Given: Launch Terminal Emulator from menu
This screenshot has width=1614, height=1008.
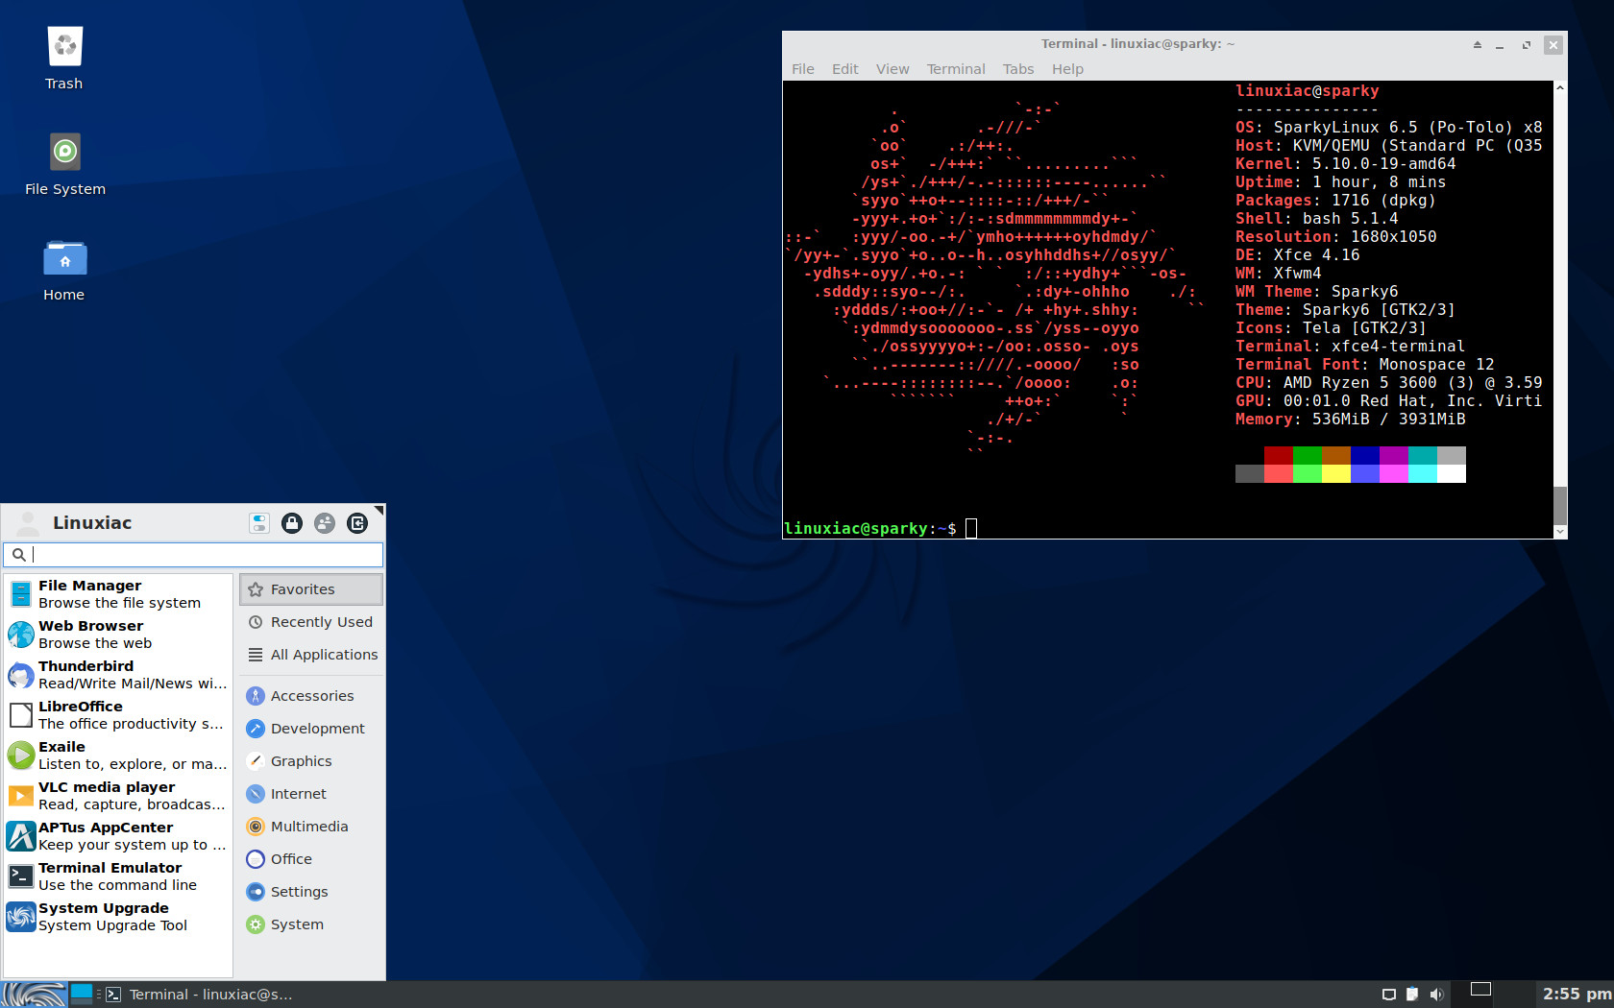Looking at the screenshot, I should click(118, 876).
